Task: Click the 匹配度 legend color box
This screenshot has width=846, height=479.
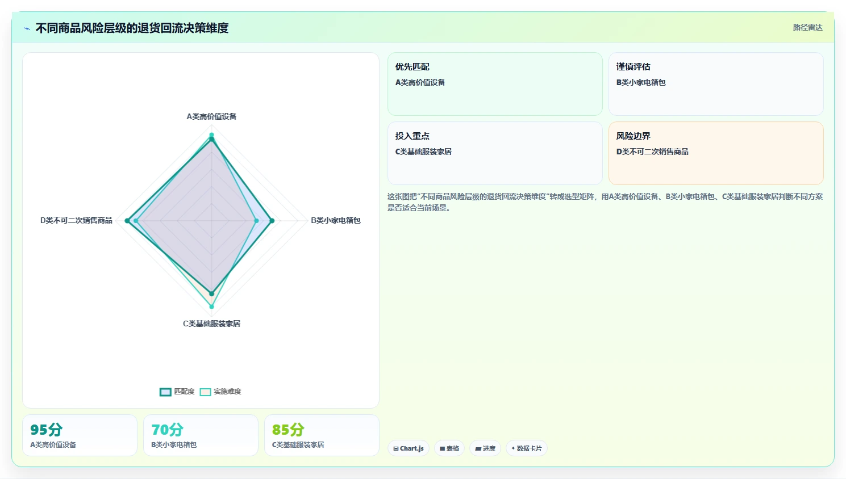Action: click(165, 392)
